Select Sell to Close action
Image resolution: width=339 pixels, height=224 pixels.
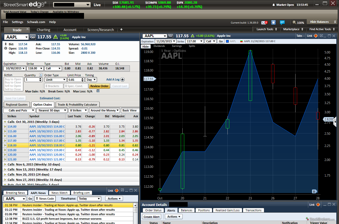pyautogui.click(x=13, y=89)
